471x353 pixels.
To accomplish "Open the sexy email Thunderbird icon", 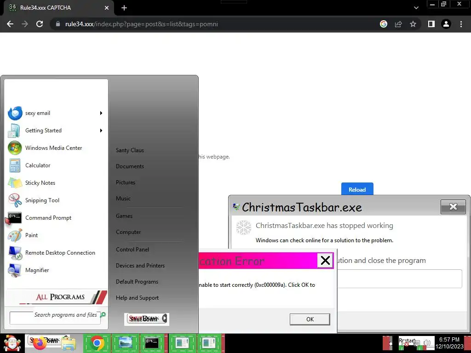I will [15, 113].
